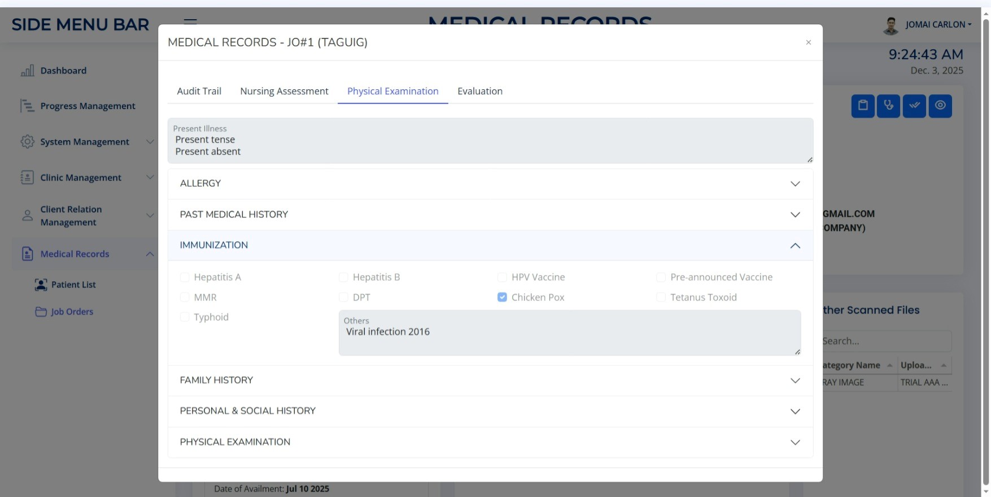
Task: Click the user profile avatar
Action: tap(890, 25)
